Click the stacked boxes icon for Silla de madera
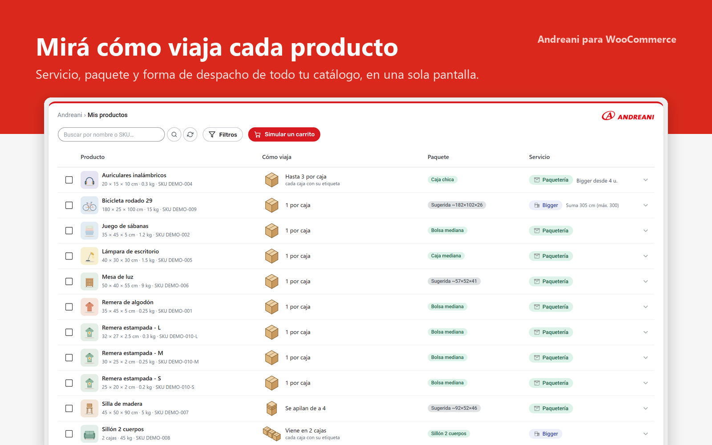712x445 pixels. coord(271,408)
